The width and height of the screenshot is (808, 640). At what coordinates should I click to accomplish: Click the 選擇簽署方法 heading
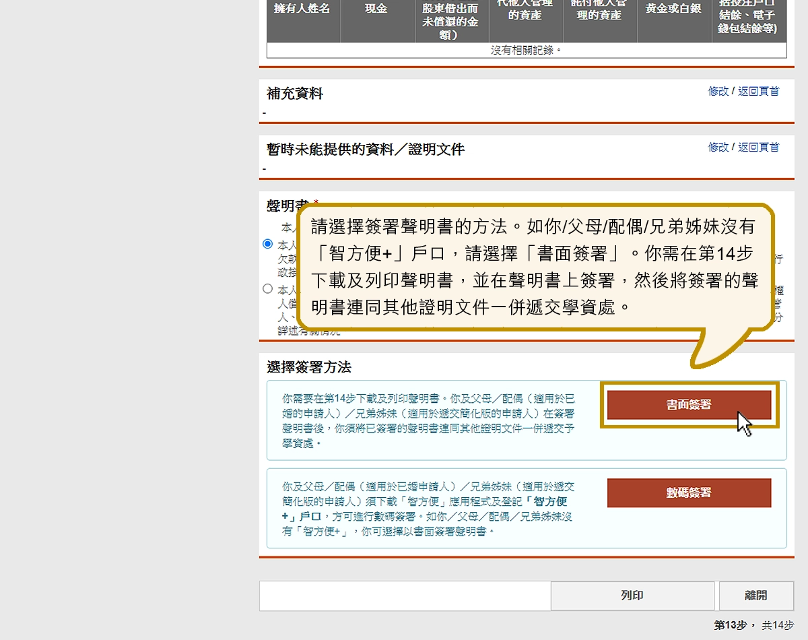[309, 368]
